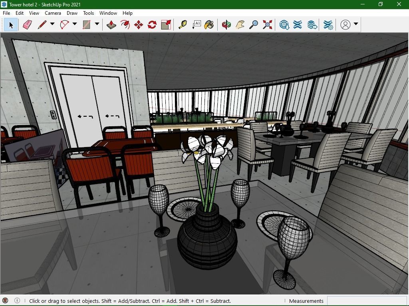Click the user account profile icon
The width and height of the screenshot is (409, 306).
(345, 25)
